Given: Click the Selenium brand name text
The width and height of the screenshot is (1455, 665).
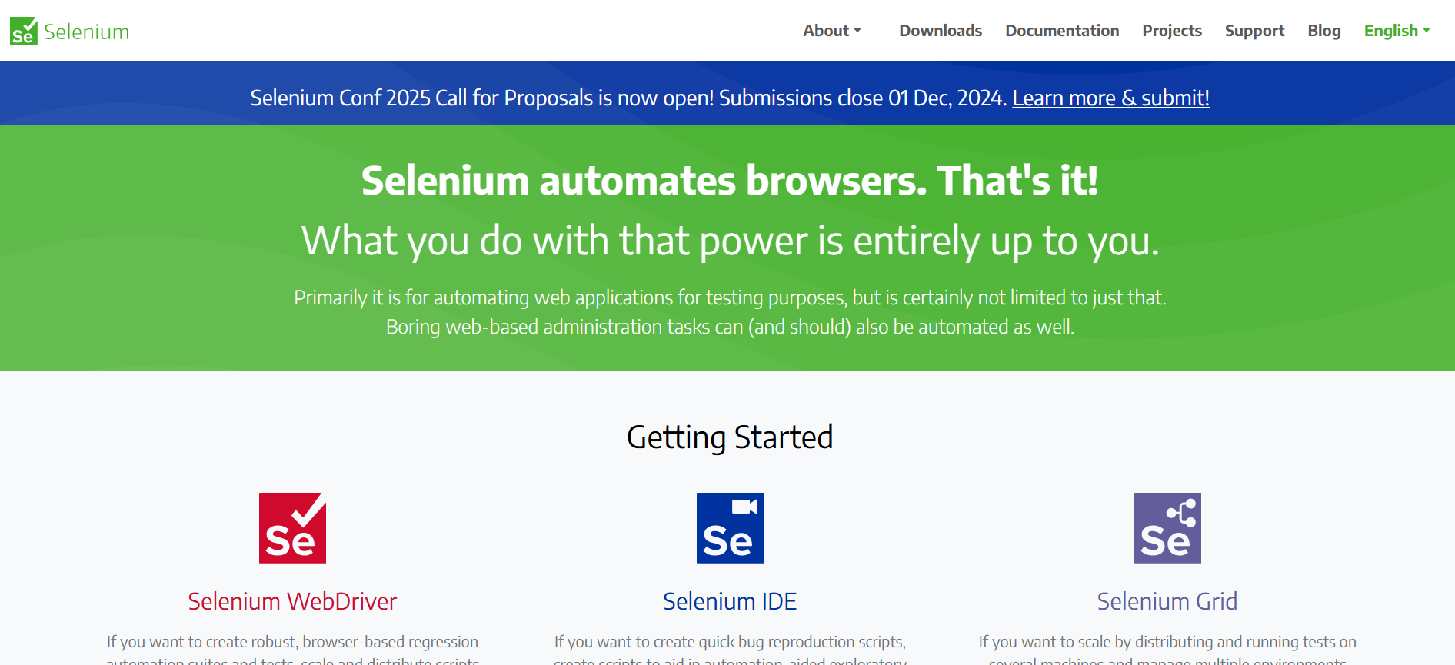Looking at the screenshot, I should (x=86, y=32).
